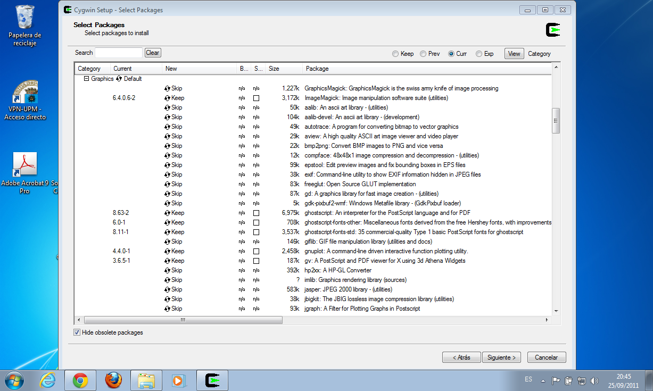The width and height of the screenshot is (653, 391).
Task: Cycle the Keep icon for ghostscript interpreter
Action: pos(168,213)
